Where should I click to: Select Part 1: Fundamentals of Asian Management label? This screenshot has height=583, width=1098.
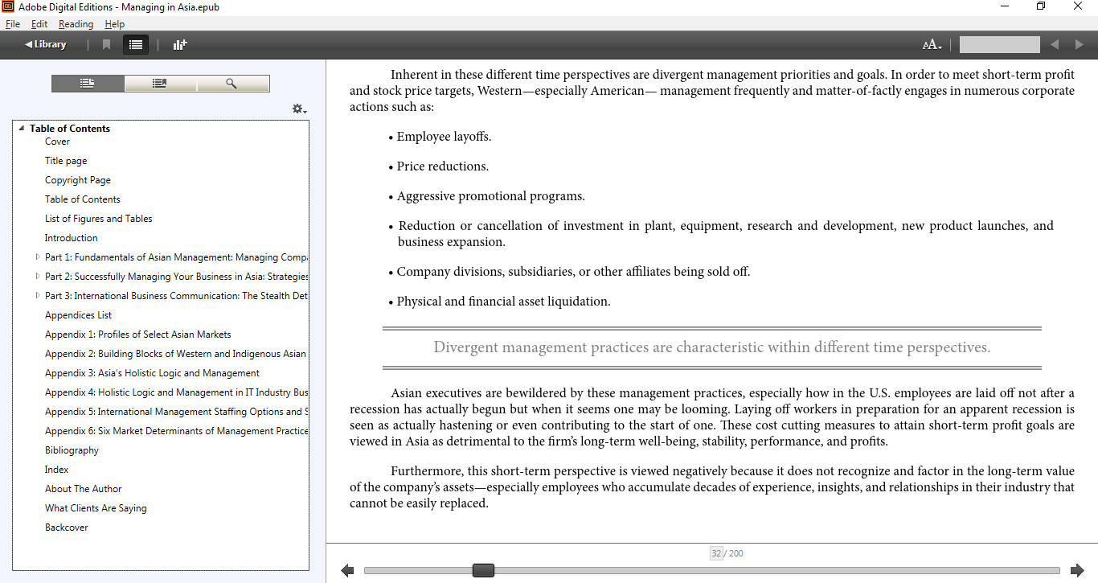click(x=176, y=257)
